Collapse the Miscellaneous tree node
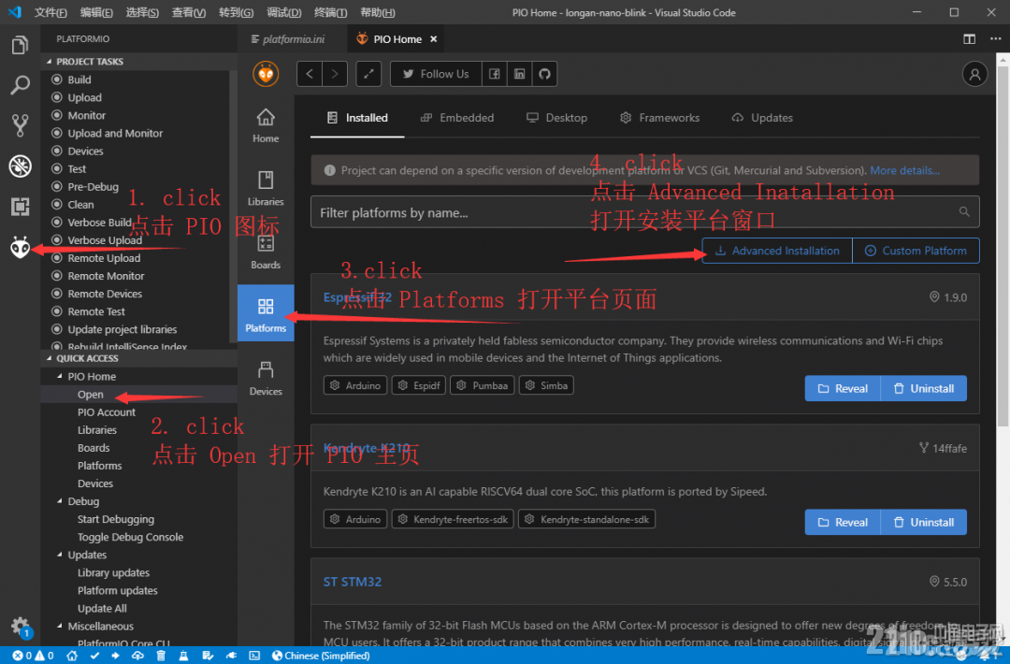The height and width of the screenshot is (664, 1010). 60,626
